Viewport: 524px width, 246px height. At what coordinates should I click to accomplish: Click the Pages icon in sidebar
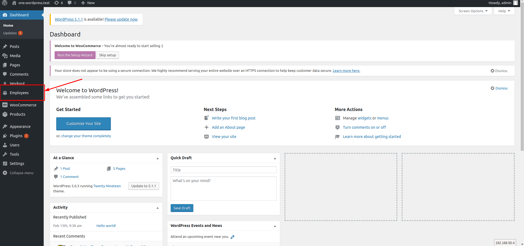[5, 65]
